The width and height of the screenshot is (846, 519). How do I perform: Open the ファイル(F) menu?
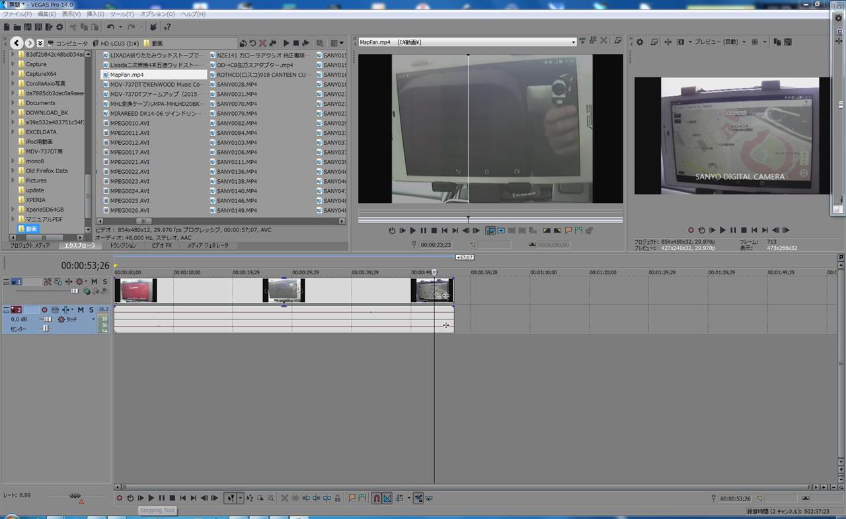pos(18,14)
